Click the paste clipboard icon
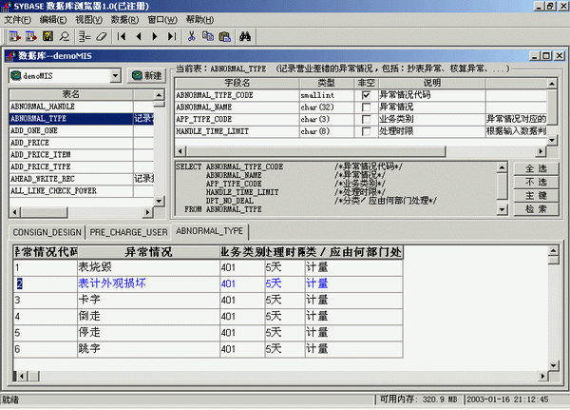 pyautogui.click(x=223, y=36)
